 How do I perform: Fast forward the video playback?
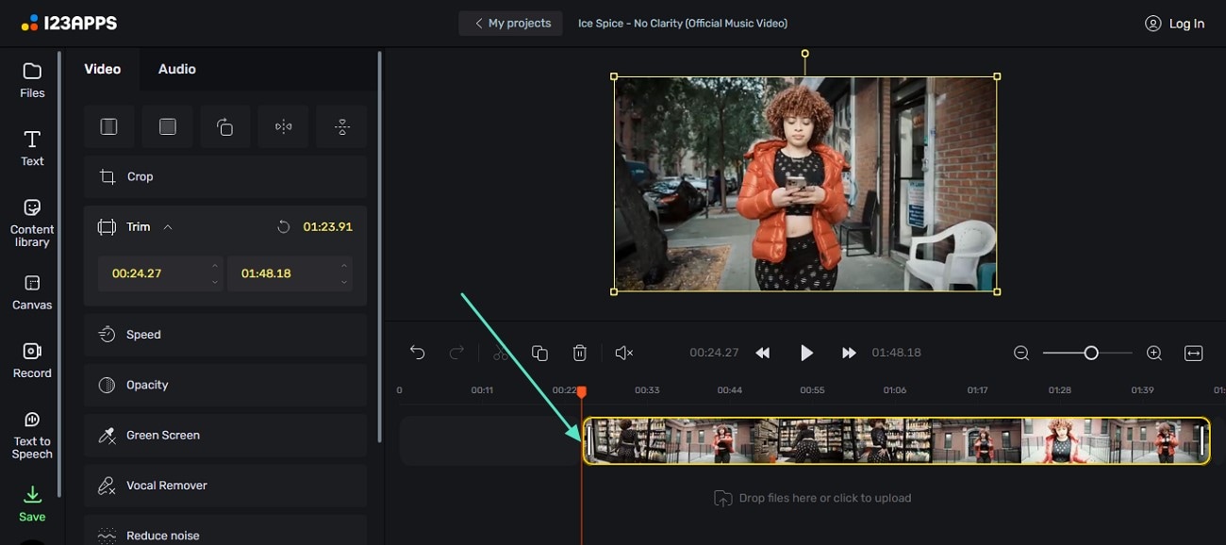point(849,353)
